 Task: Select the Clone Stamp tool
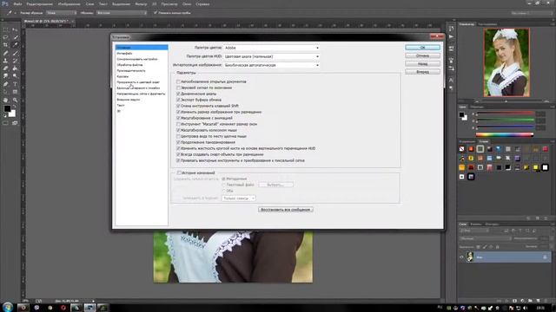pos(6,61)
